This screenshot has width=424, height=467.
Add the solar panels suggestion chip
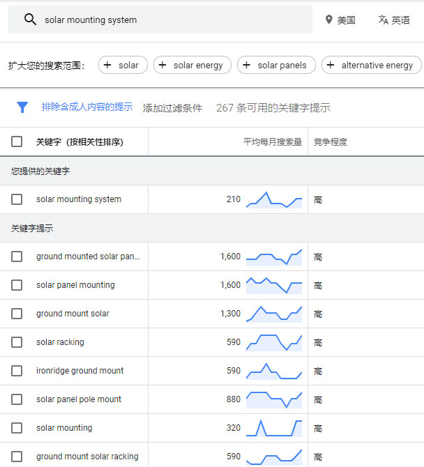coord(276,65)
